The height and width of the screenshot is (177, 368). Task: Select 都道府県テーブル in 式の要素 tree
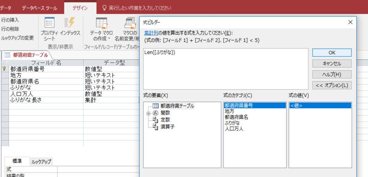[177, 106]
